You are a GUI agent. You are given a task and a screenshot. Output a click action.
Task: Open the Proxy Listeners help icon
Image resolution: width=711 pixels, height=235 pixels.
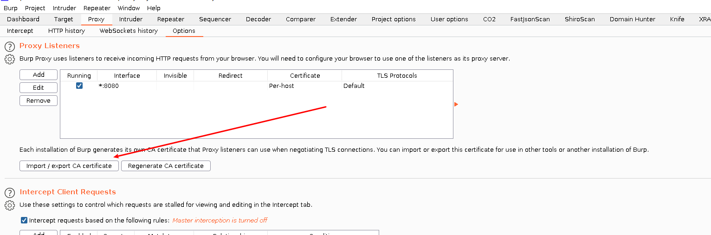pyautogui.click(x=10, y=47)
